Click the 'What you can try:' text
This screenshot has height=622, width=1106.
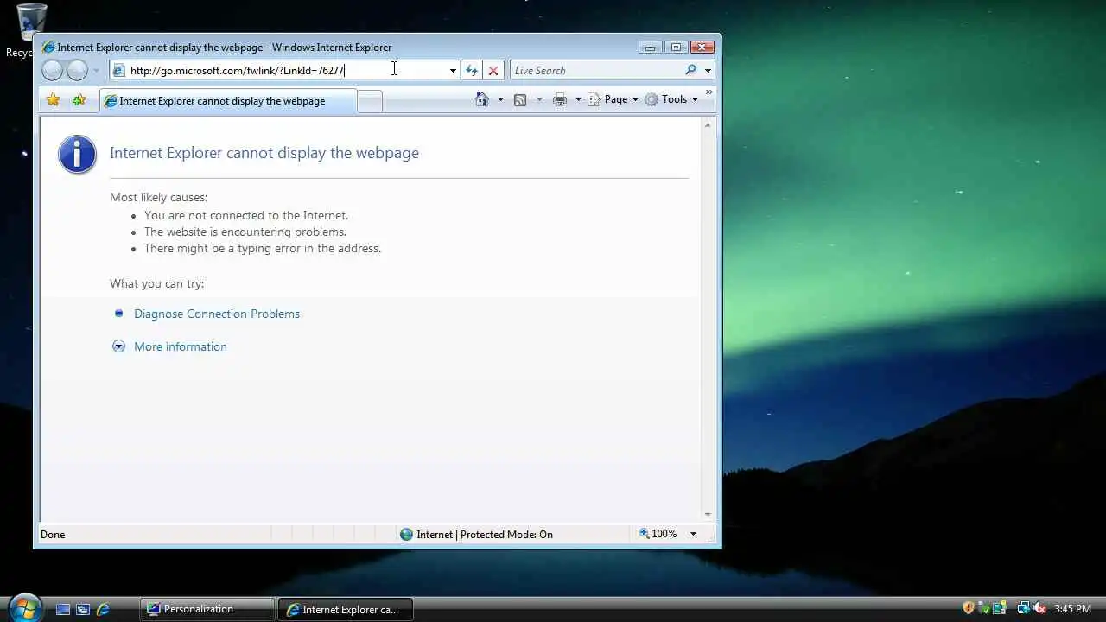point(157,283)
